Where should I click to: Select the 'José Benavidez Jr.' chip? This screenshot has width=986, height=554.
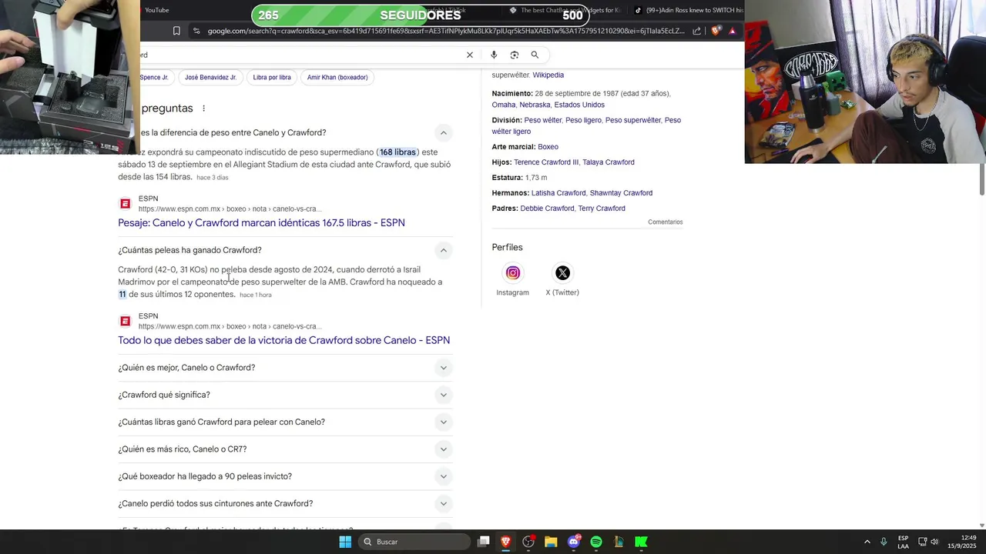pyautogui.click(x=210, y=77)
